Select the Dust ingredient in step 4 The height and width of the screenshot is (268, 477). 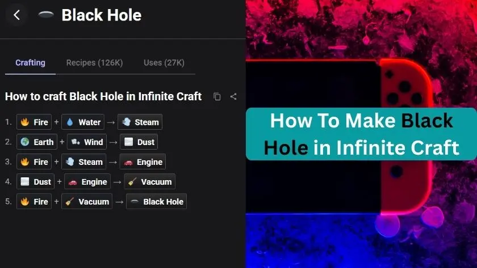point(36,181)
